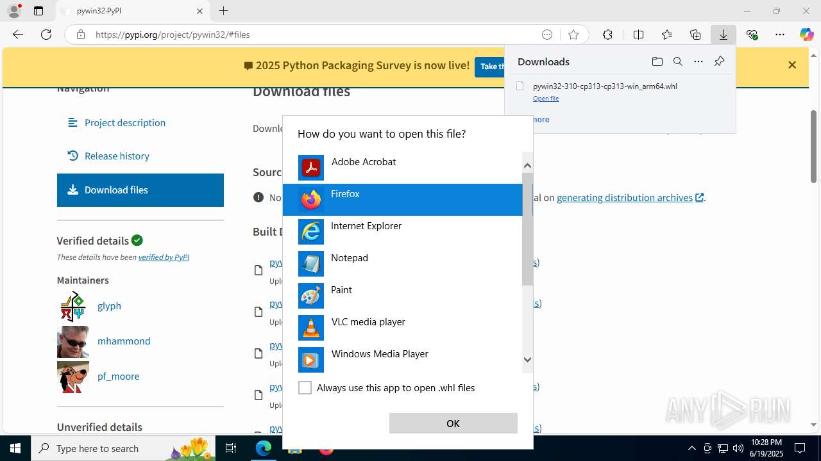This screenshot has height=461, width=821.
Task: Follow the verified by PyPI link
Action: [x=164, y=257]
